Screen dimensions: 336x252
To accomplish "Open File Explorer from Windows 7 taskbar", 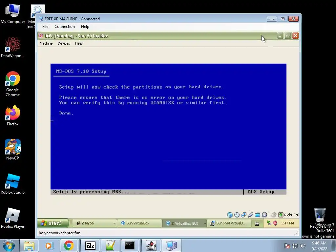I will click(x=29, y=245).
